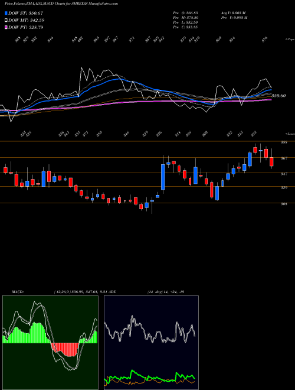Click the 'Avg V: 0.005 M' volume text

point(233,13)
